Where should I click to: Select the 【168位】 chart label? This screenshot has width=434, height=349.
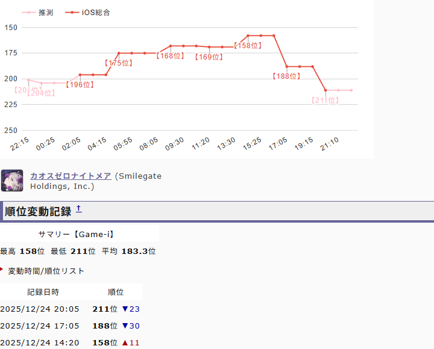[170, 56]
